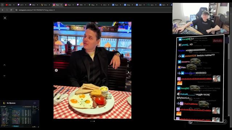Click the username Kecaj96 above the 1:1 message
The width and height of the screenshot is (232, 130).
click(x=186, y=39)
